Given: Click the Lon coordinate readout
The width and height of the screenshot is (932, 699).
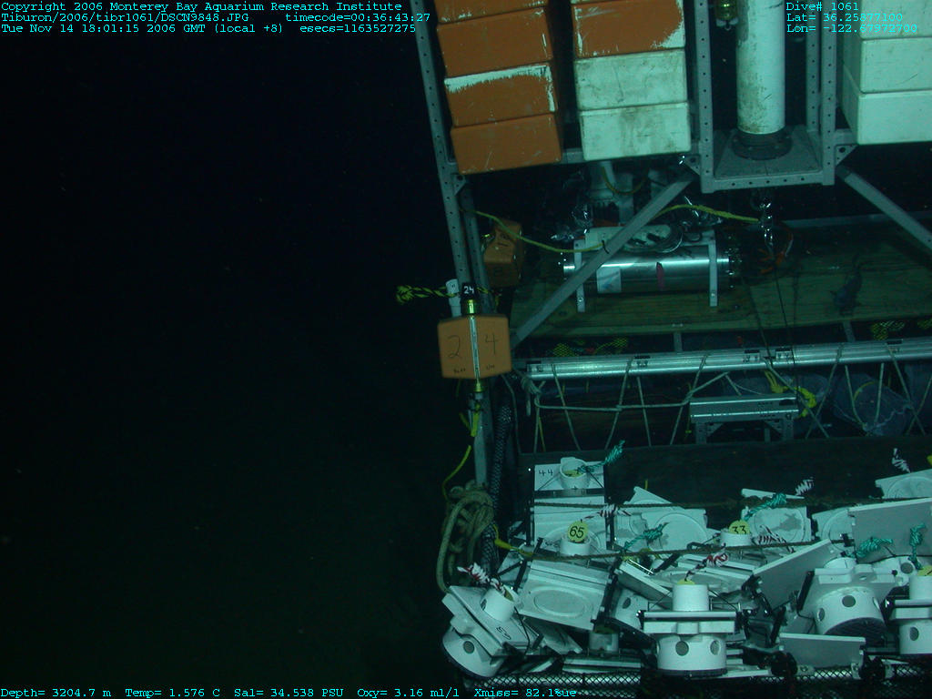Looking at the screenshot, I should click(851, 28).
